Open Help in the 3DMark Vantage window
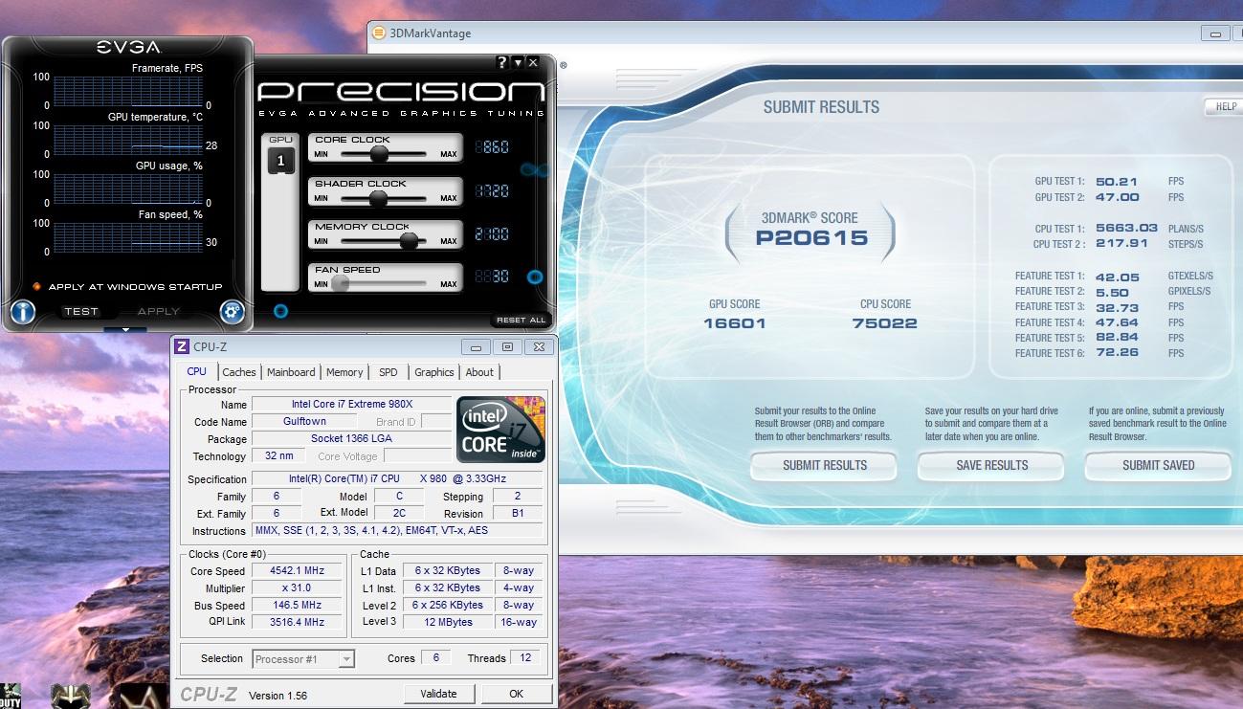Image resolution: width=1243 pixels, height=709 pixels. (x=1225, y=106)
